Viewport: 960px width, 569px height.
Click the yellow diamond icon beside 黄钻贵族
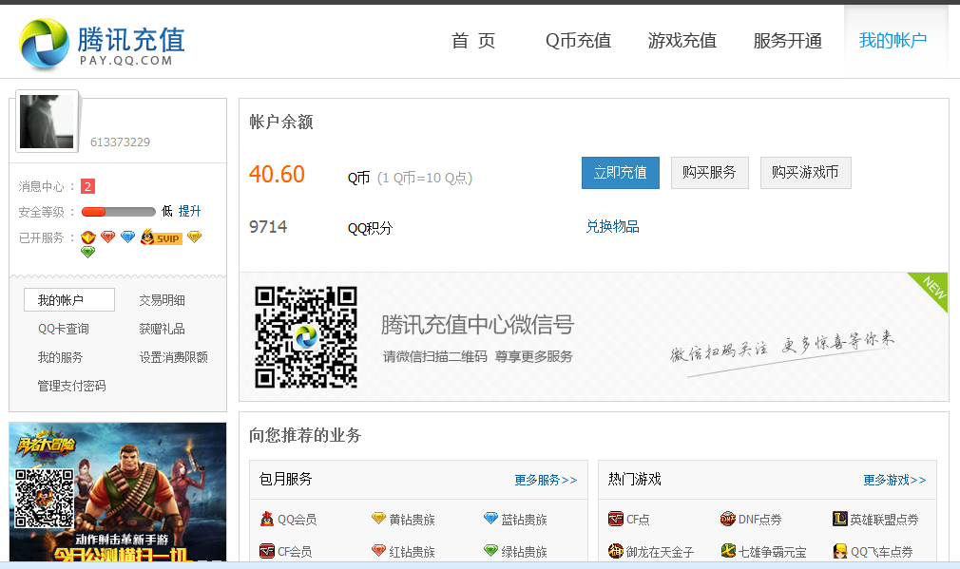tap(379, 519)
